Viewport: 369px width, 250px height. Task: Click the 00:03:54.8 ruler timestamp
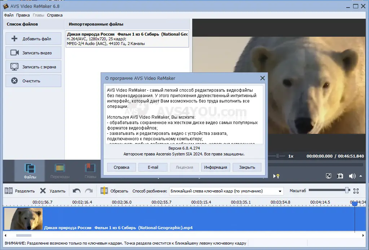click(x=280, y=202)
